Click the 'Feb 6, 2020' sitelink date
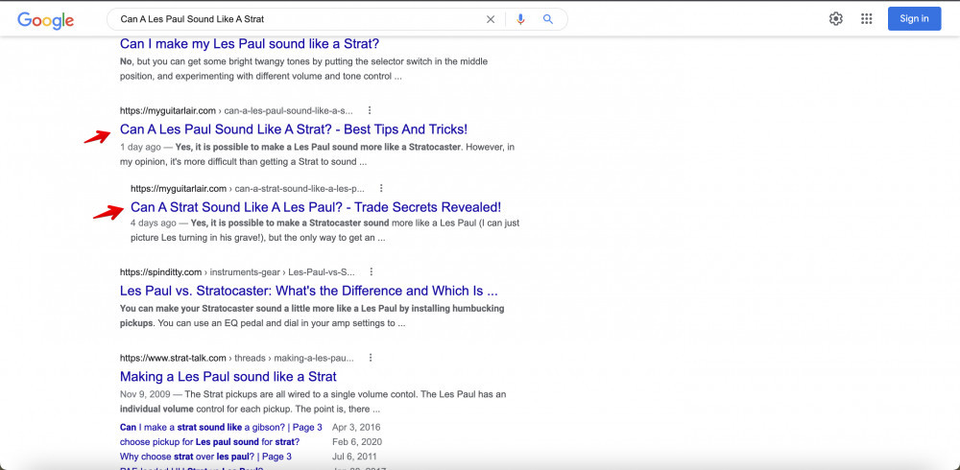The width and height of the screenshot is (960, 470). [357, 442]
